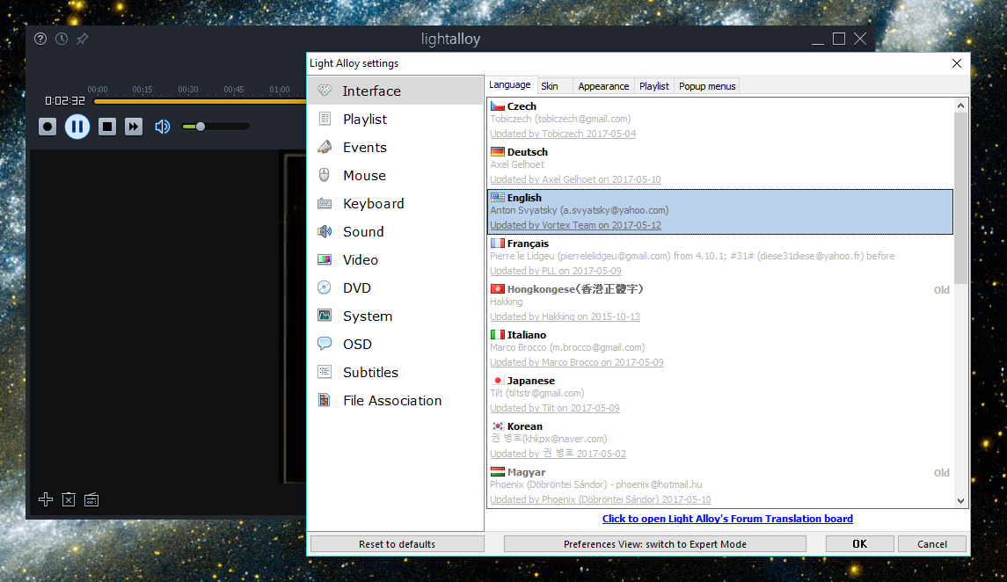
Task: Select the English language entry
Action: pos(720,212)
